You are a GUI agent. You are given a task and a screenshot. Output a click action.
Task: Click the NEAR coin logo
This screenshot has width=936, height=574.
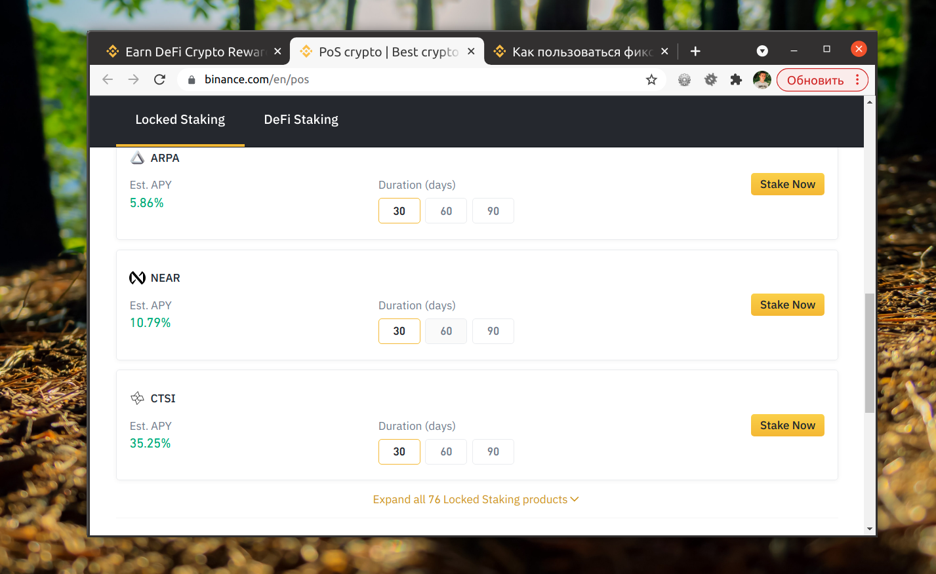(137, 278)
